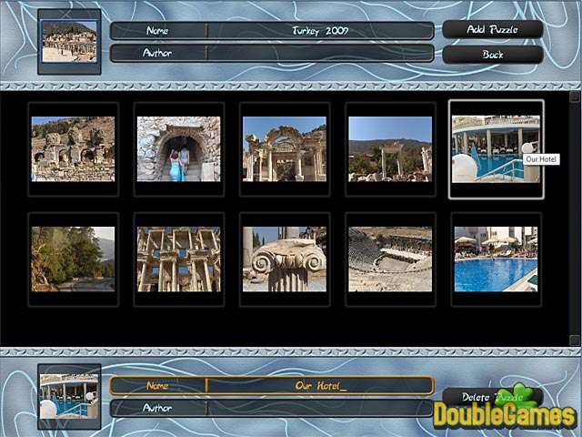Choose the hotel swimming pool thumbnail
This screenshot has width=582, height=437.
point(496,259)
